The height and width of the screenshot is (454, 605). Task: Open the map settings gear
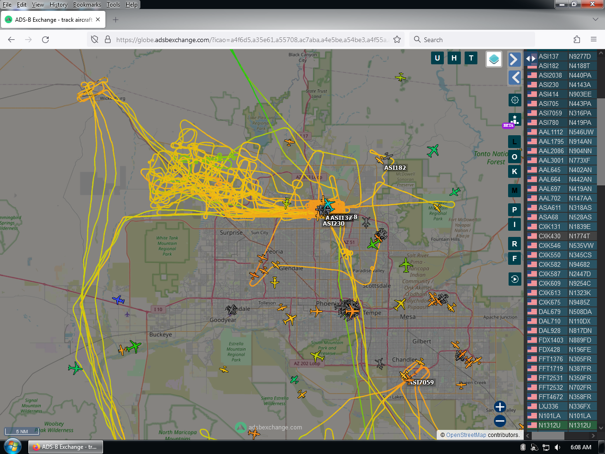pyautogui.click(x=515, y=100)
